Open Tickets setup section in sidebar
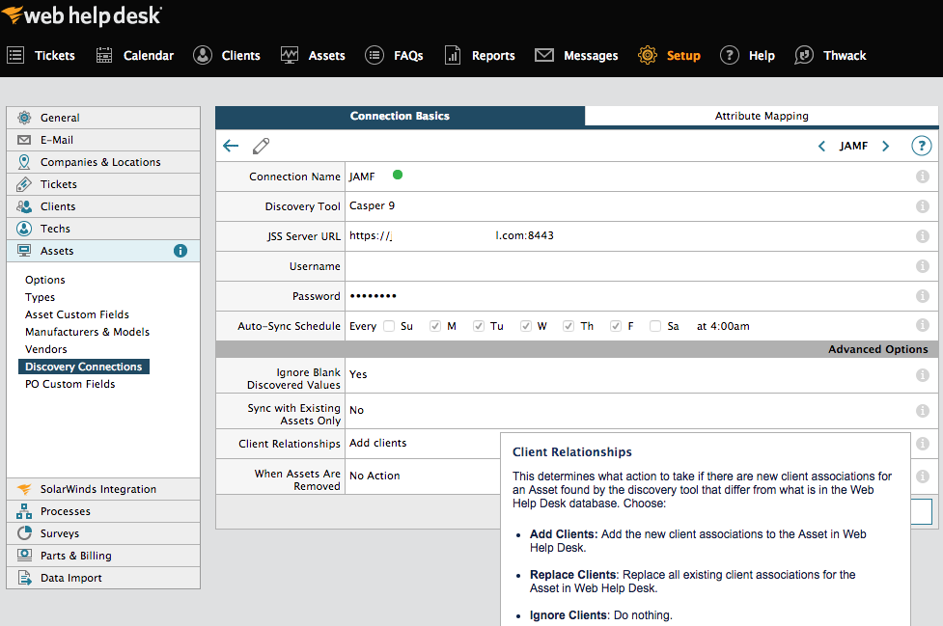This screenshot has height=626, width=943. click(x=103, y=184)
